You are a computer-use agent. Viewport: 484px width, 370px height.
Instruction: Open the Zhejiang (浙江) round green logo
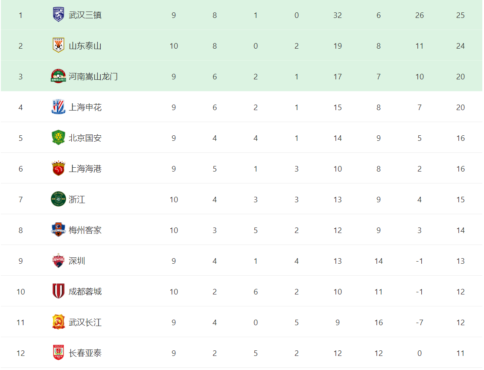pos(58,199)
